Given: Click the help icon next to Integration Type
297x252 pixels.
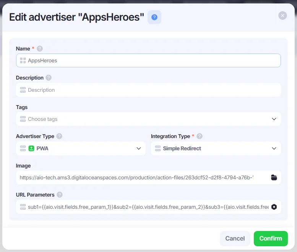Looking at the screenshot, I should point(199,136).
